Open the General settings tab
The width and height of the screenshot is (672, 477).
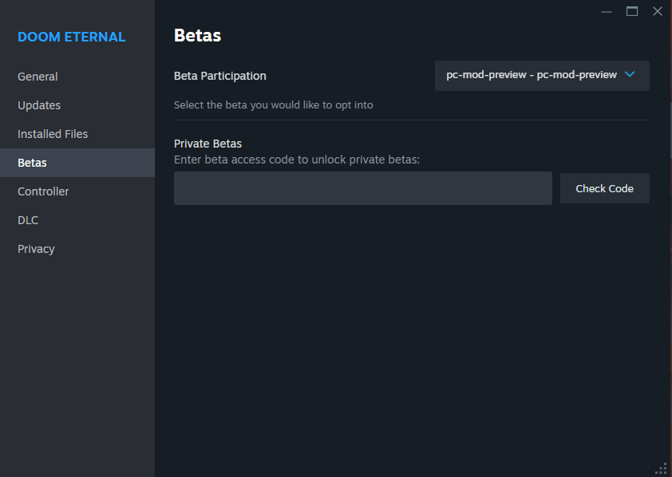tap(38, 77)
